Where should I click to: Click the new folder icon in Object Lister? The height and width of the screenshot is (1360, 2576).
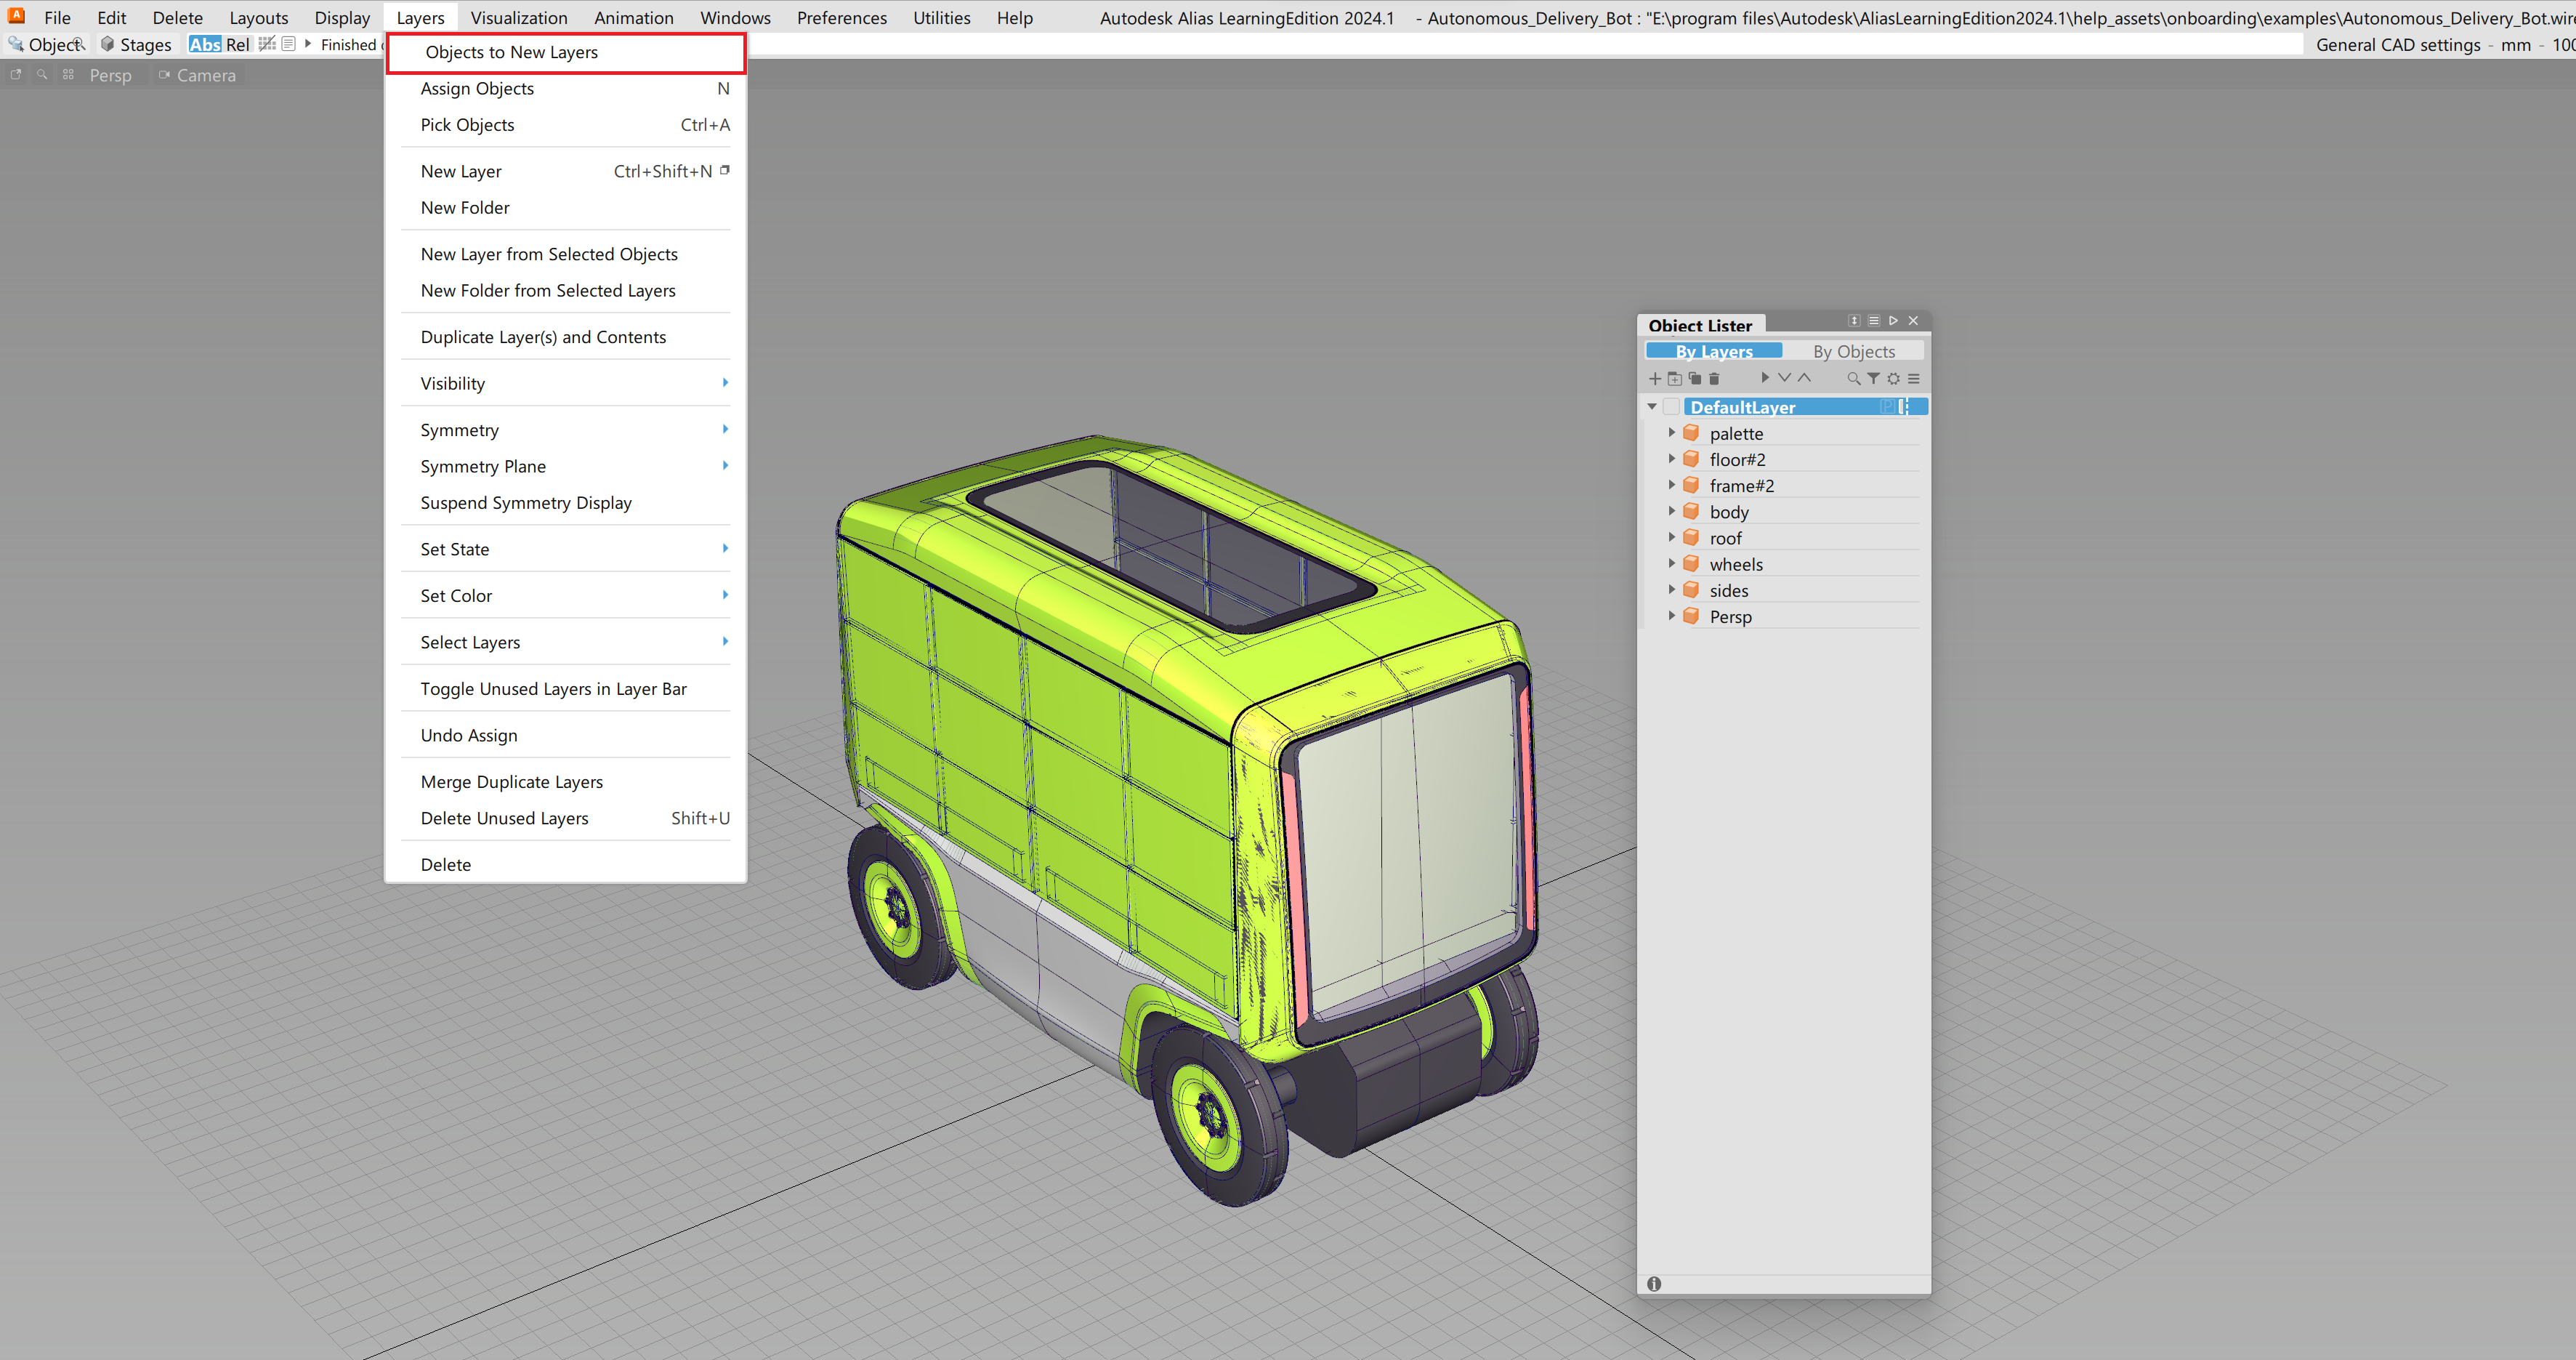1674,378
